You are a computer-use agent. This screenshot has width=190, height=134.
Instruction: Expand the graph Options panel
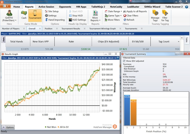point(8,127)
